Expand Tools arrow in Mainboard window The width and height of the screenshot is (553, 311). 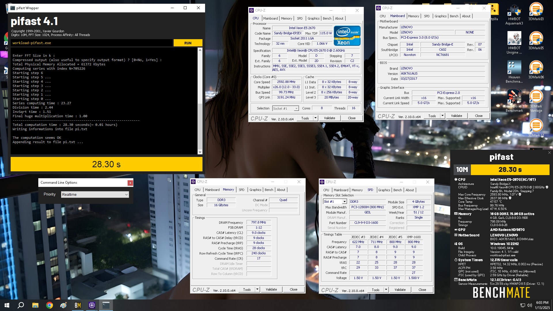point(443,116)
